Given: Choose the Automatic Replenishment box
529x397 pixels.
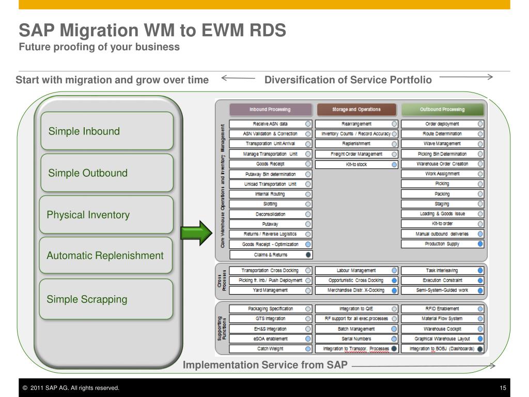Looking at the screenshot, I should pos(106,255).
